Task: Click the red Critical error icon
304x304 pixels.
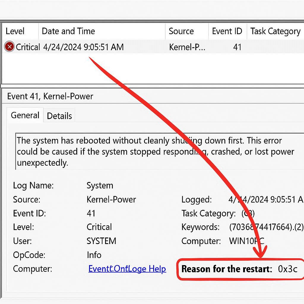Action: pos(9,47)
